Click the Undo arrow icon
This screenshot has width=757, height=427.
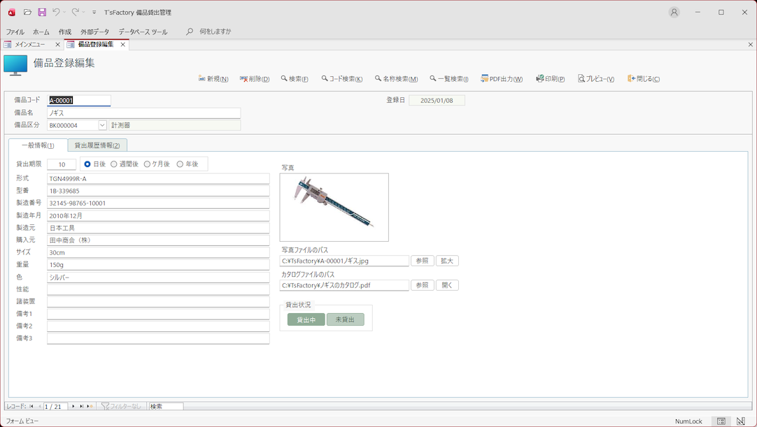click(x=56, y=12)
